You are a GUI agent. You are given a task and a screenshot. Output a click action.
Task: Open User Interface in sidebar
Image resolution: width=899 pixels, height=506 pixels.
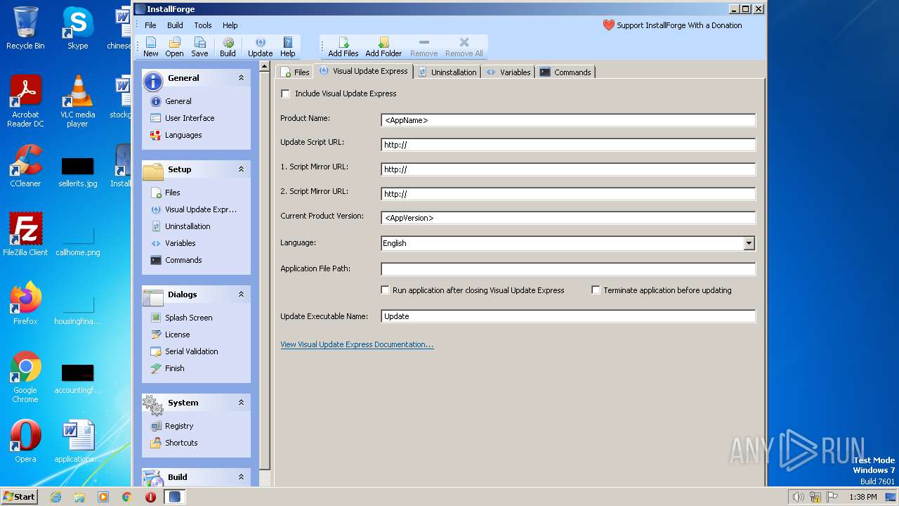183,118
